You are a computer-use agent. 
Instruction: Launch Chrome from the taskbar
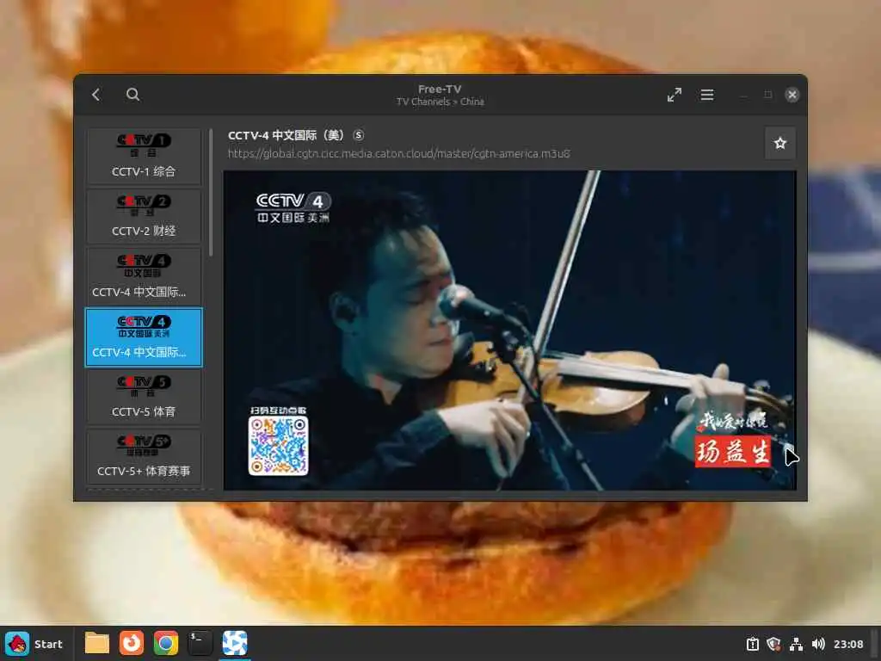166,643
